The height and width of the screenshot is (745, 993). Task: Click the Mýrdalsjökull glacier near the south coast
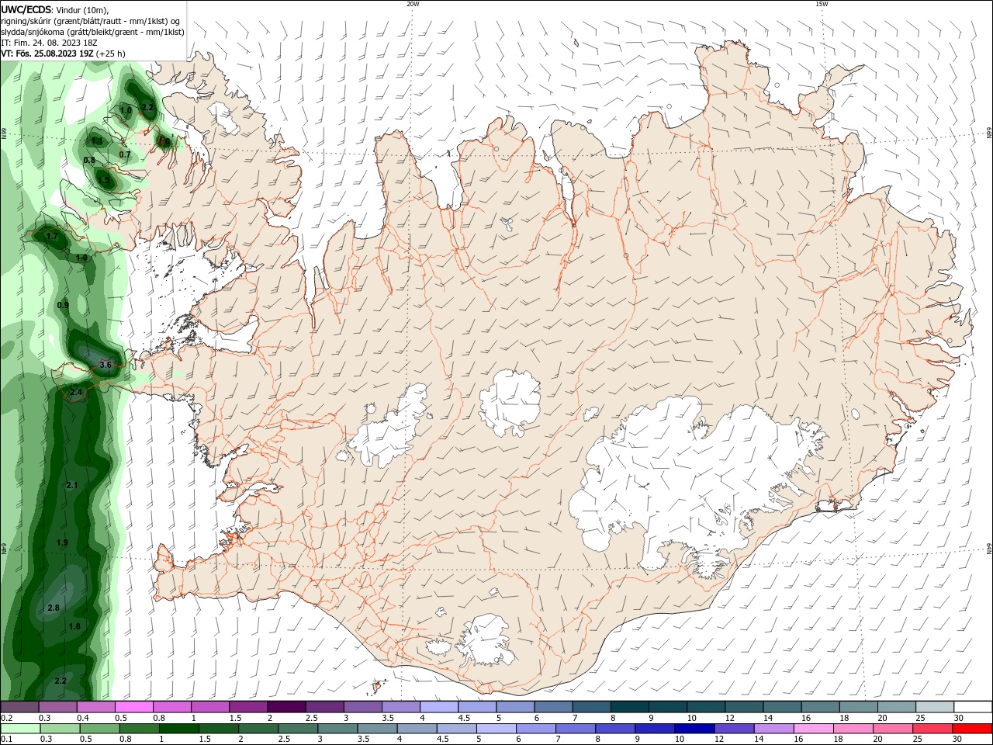click(x=486, y=641)
